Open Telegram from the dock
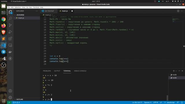This screenshot has height=104, width=185. pos(3,52)
